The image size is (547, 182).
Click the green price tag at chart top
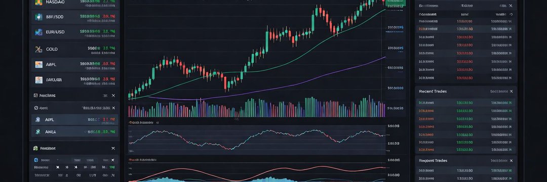coord(396,3)
